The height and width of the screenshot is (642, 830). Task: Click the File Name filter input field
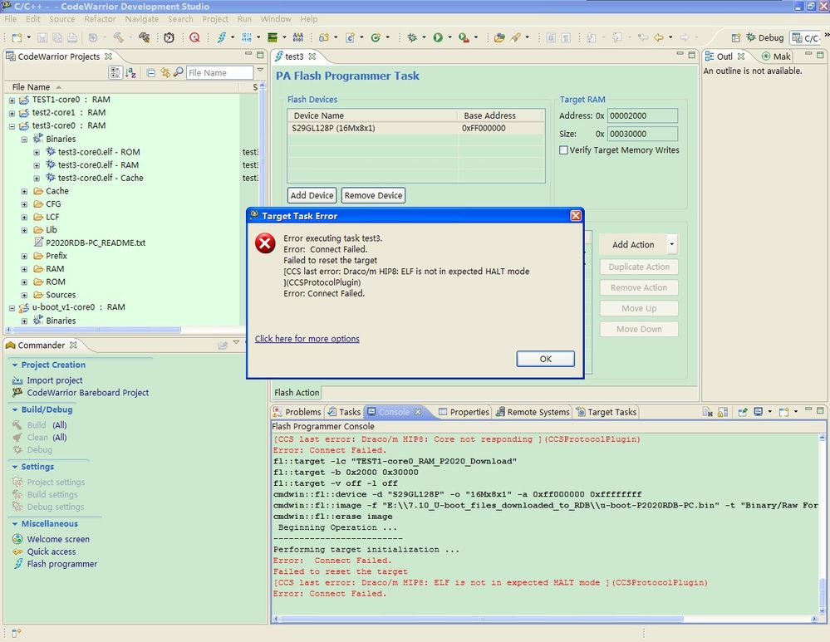click(219, 72)
